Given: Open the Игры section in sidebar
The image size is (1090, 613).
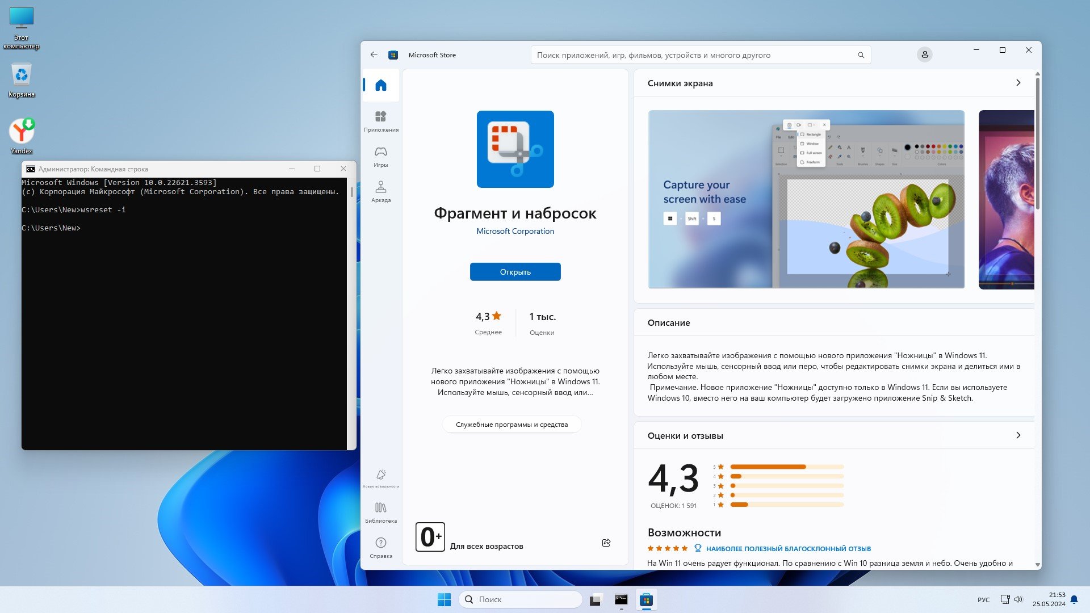Looking at the screenshot, I should click(x=380, y=156).
